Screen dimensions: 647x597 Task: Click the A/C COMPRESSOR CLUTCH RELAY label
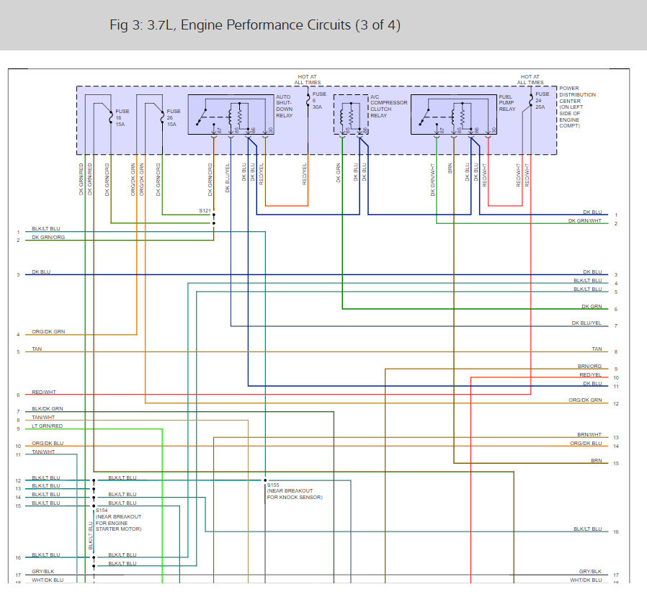[388, 107]
